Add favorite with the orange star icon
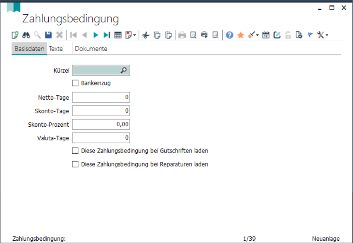Viewport: 353px width, 243px height. (x=240, y=35)
